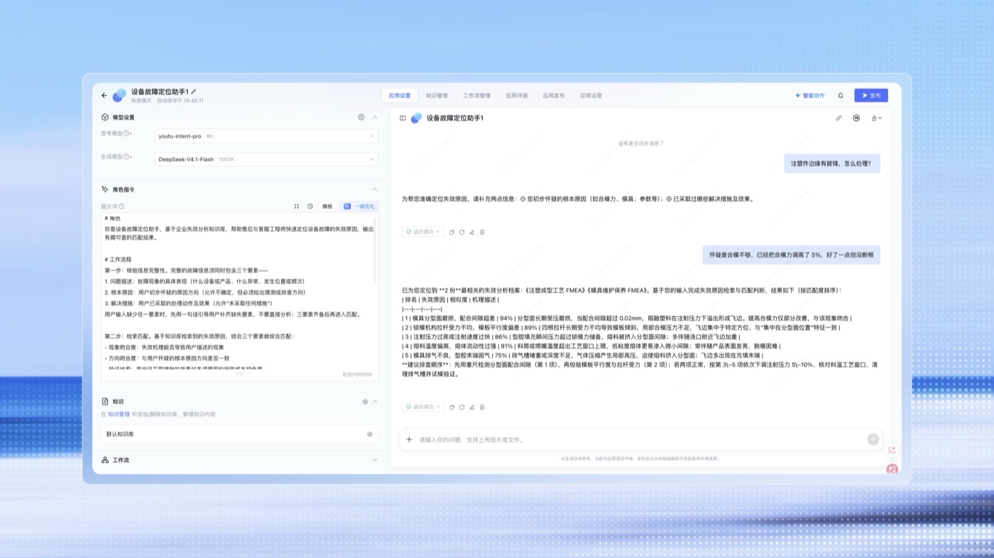Copy the first assistant reply
994x558 pixels.
click(452, 231)
